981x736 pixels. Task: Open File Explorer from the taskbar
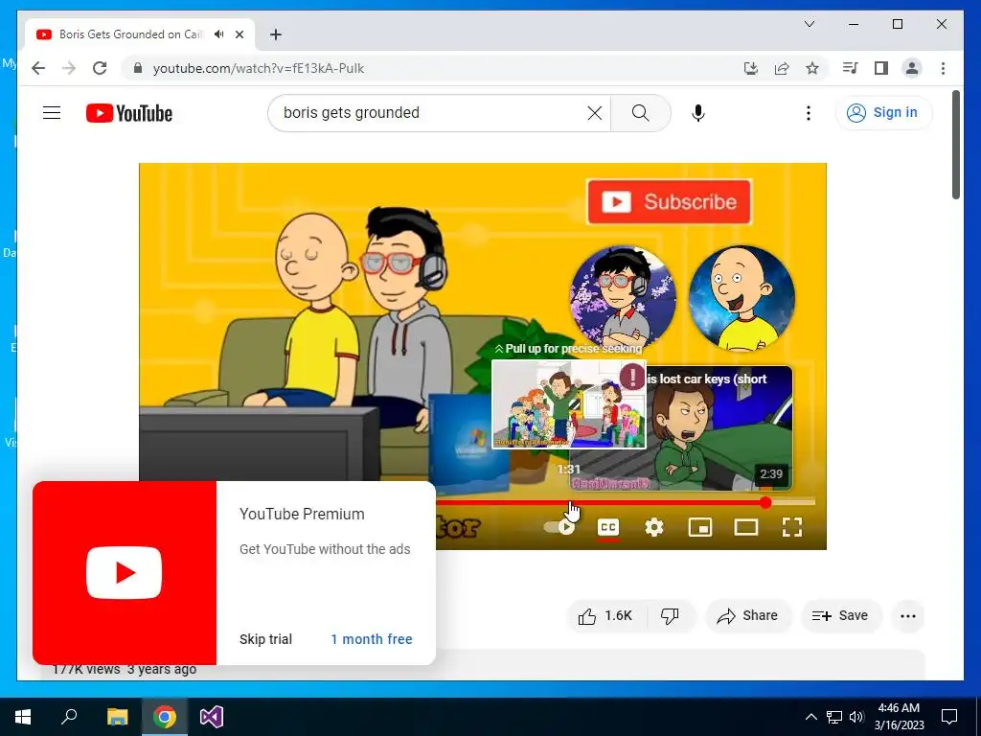point(117,717)
